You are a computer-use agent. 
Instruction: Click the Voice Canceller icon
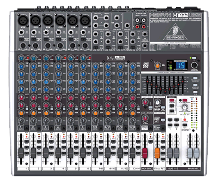pos(157,120)
